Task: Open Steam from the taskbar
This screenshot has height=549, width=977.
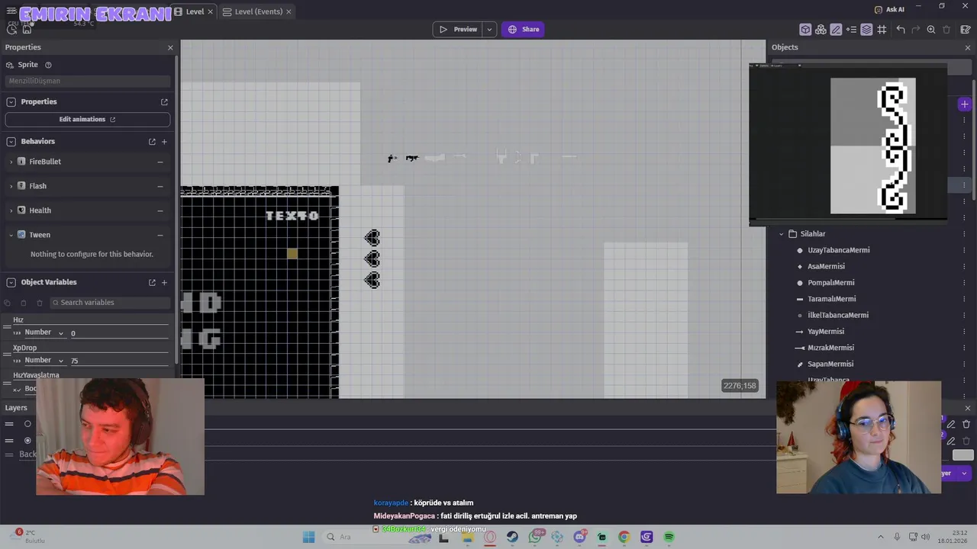Action: click(x=512, y=537)
